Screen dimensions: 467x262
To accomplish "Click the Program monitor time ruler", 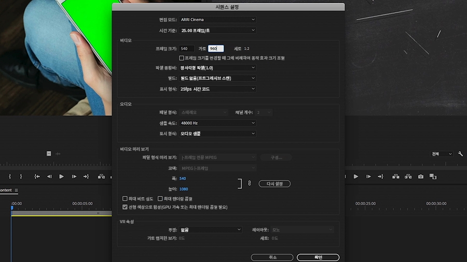I will pos(406,164).
